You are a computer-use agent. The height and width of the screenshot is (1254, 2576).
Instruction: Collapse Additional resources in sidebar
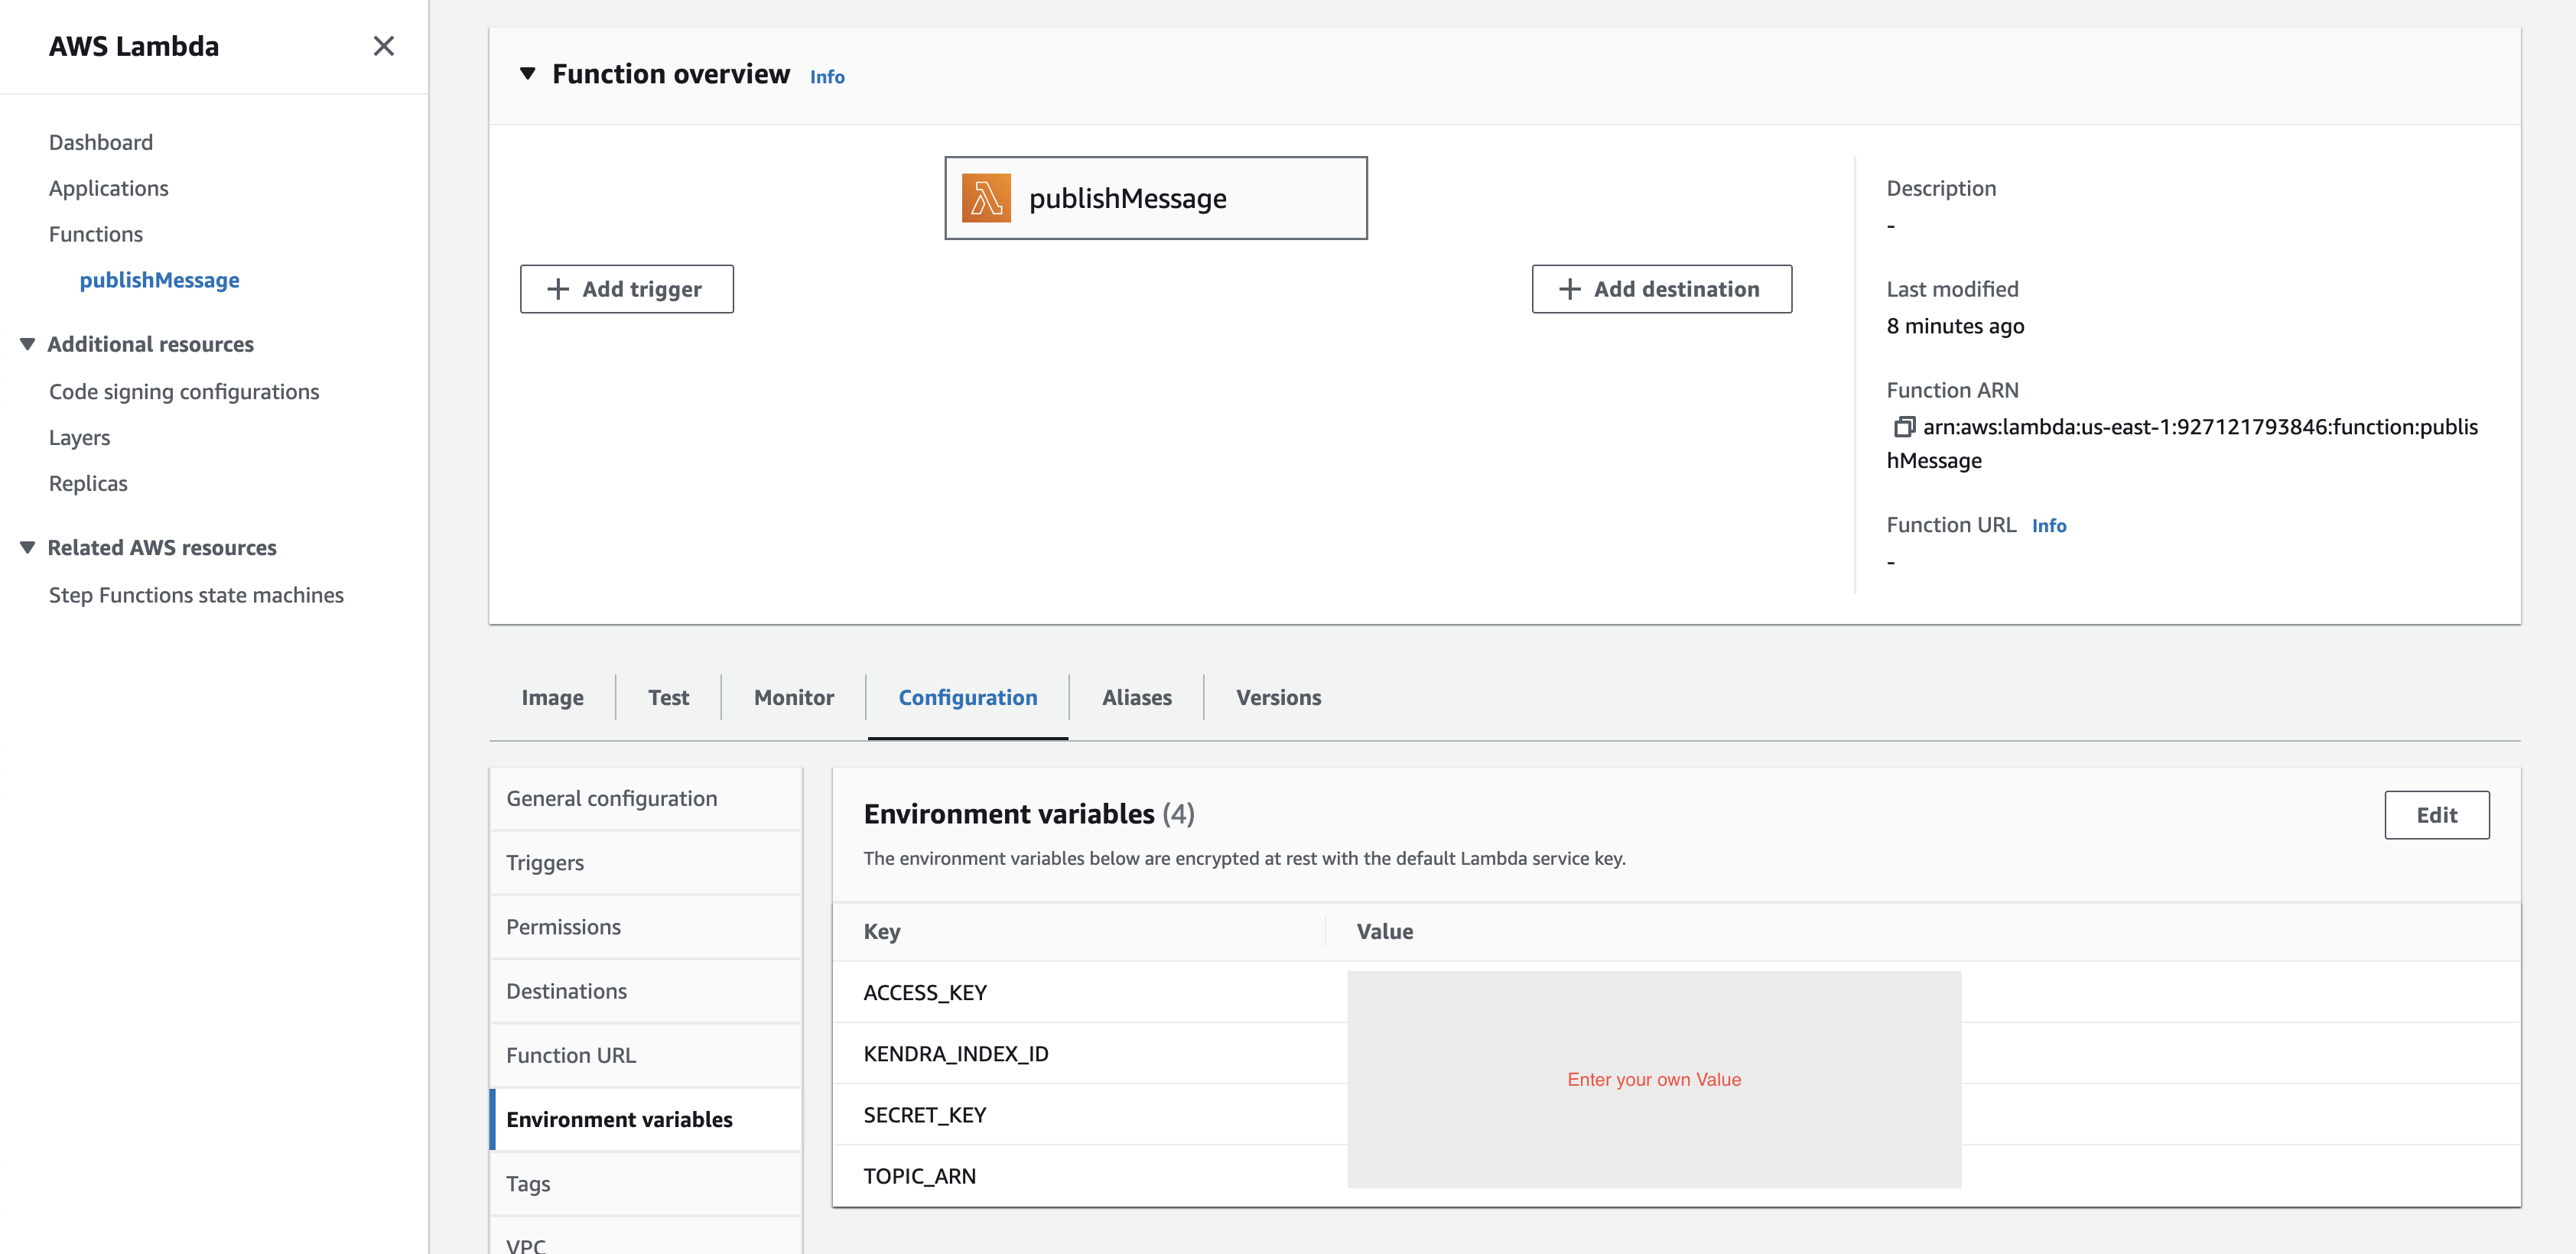[x=28, y=344]
